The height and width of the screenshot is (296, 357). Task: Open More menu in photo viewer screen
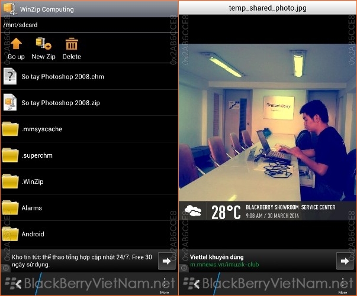(x=343, y=286)
